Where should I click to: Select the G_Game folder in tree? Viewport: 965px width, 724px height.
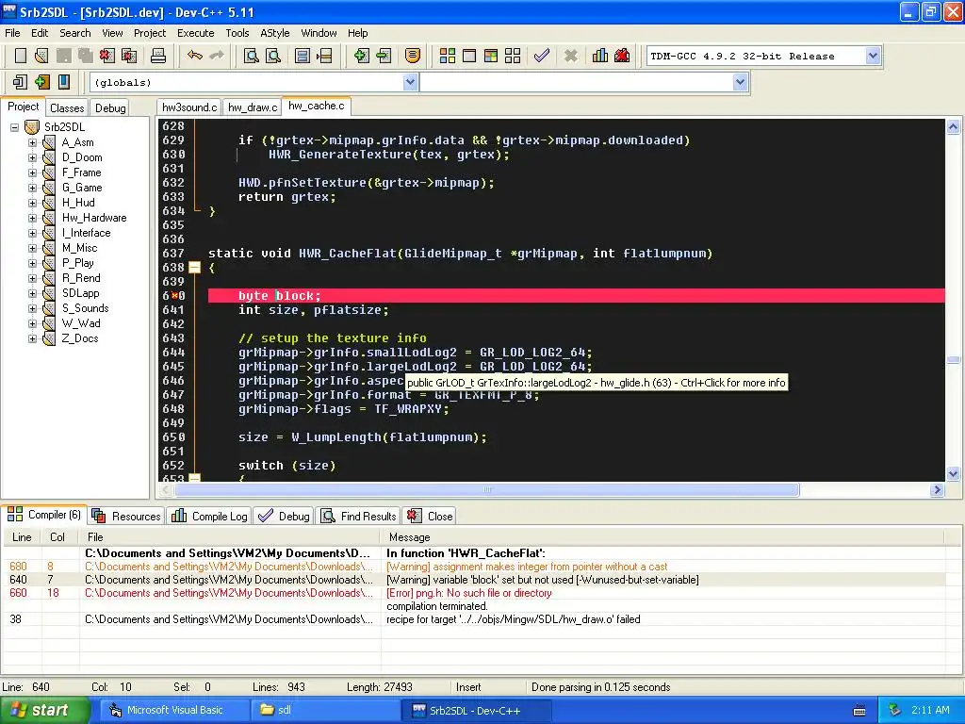pyautogui.click(x=82, y=188)
